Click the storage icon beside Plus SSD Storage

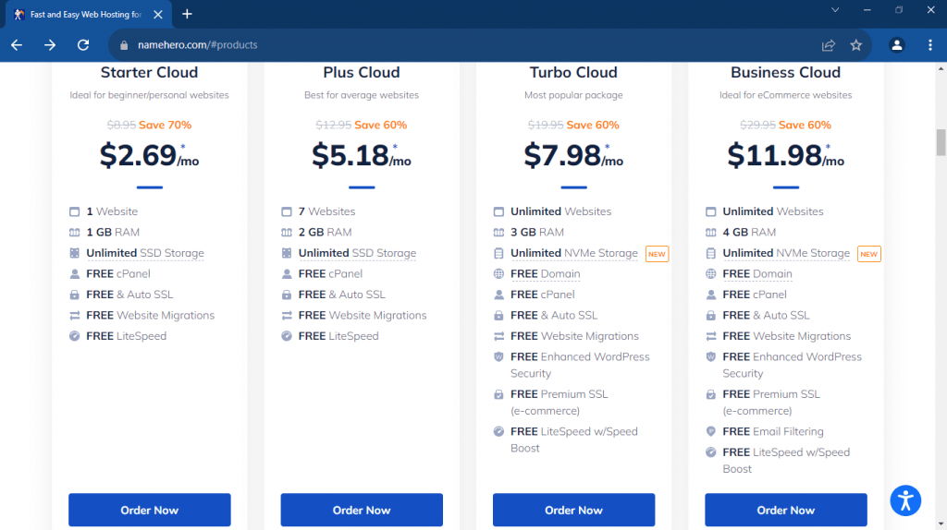pos(287,253)
